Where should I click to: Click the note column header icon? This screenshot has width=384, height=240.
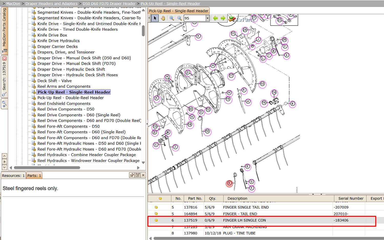160,198
